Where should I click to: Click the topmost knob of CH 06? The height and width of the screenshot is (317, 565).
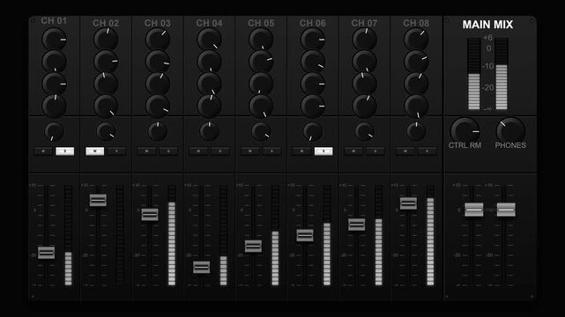click(x=313, y=40)
